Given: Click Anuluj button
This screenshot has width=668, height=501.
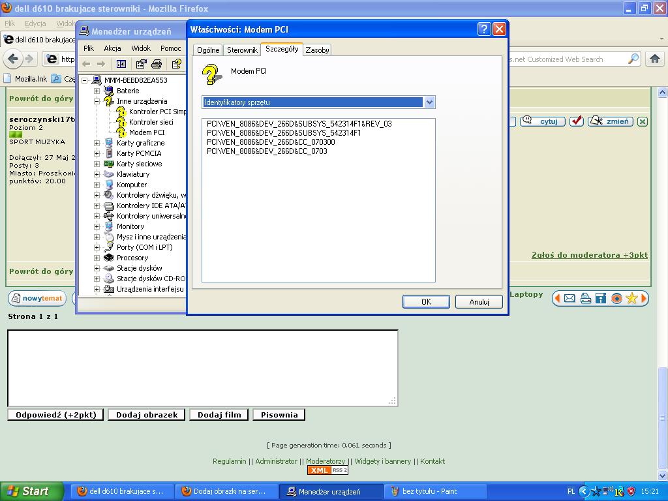Looking at the screenshot, I should pos(479,301).
